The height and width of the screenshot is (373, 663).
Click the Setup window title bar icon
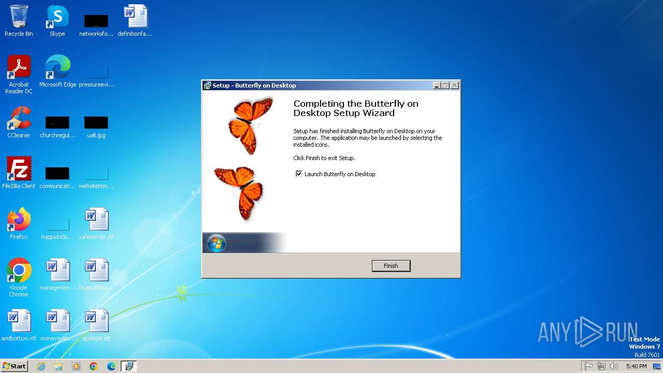pos(207,85)
